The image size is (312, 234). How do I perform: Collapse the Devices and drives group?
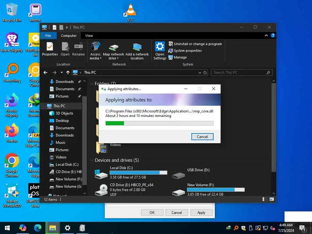point(92,160)
